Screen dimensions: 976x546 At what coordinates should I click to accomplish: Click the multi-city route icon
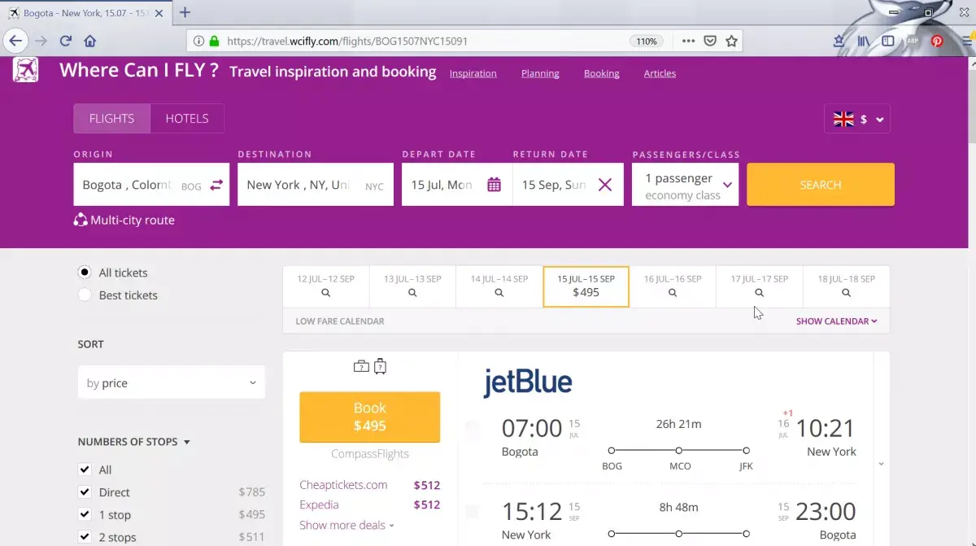(x=81, y=220)
